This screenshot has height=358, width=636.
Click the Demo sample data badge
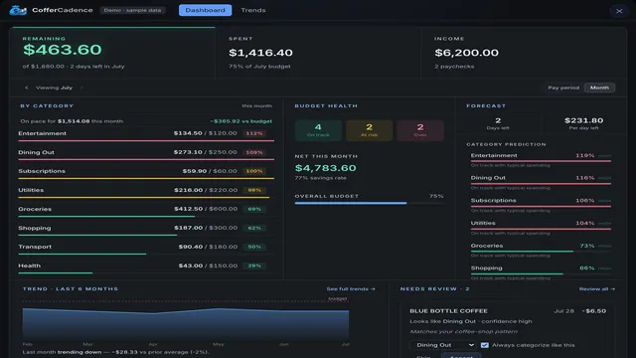tap(132, 10)
